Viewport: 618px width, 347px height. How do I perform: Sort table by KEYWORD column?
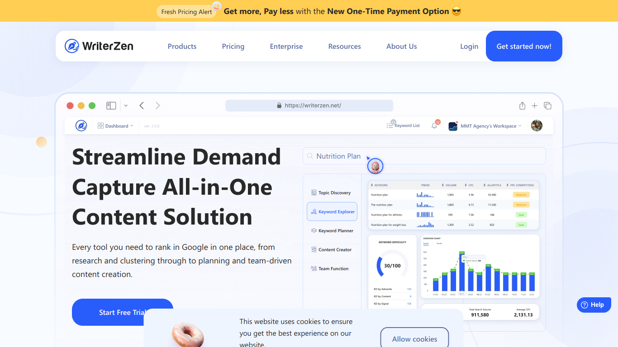click(379, 185)
